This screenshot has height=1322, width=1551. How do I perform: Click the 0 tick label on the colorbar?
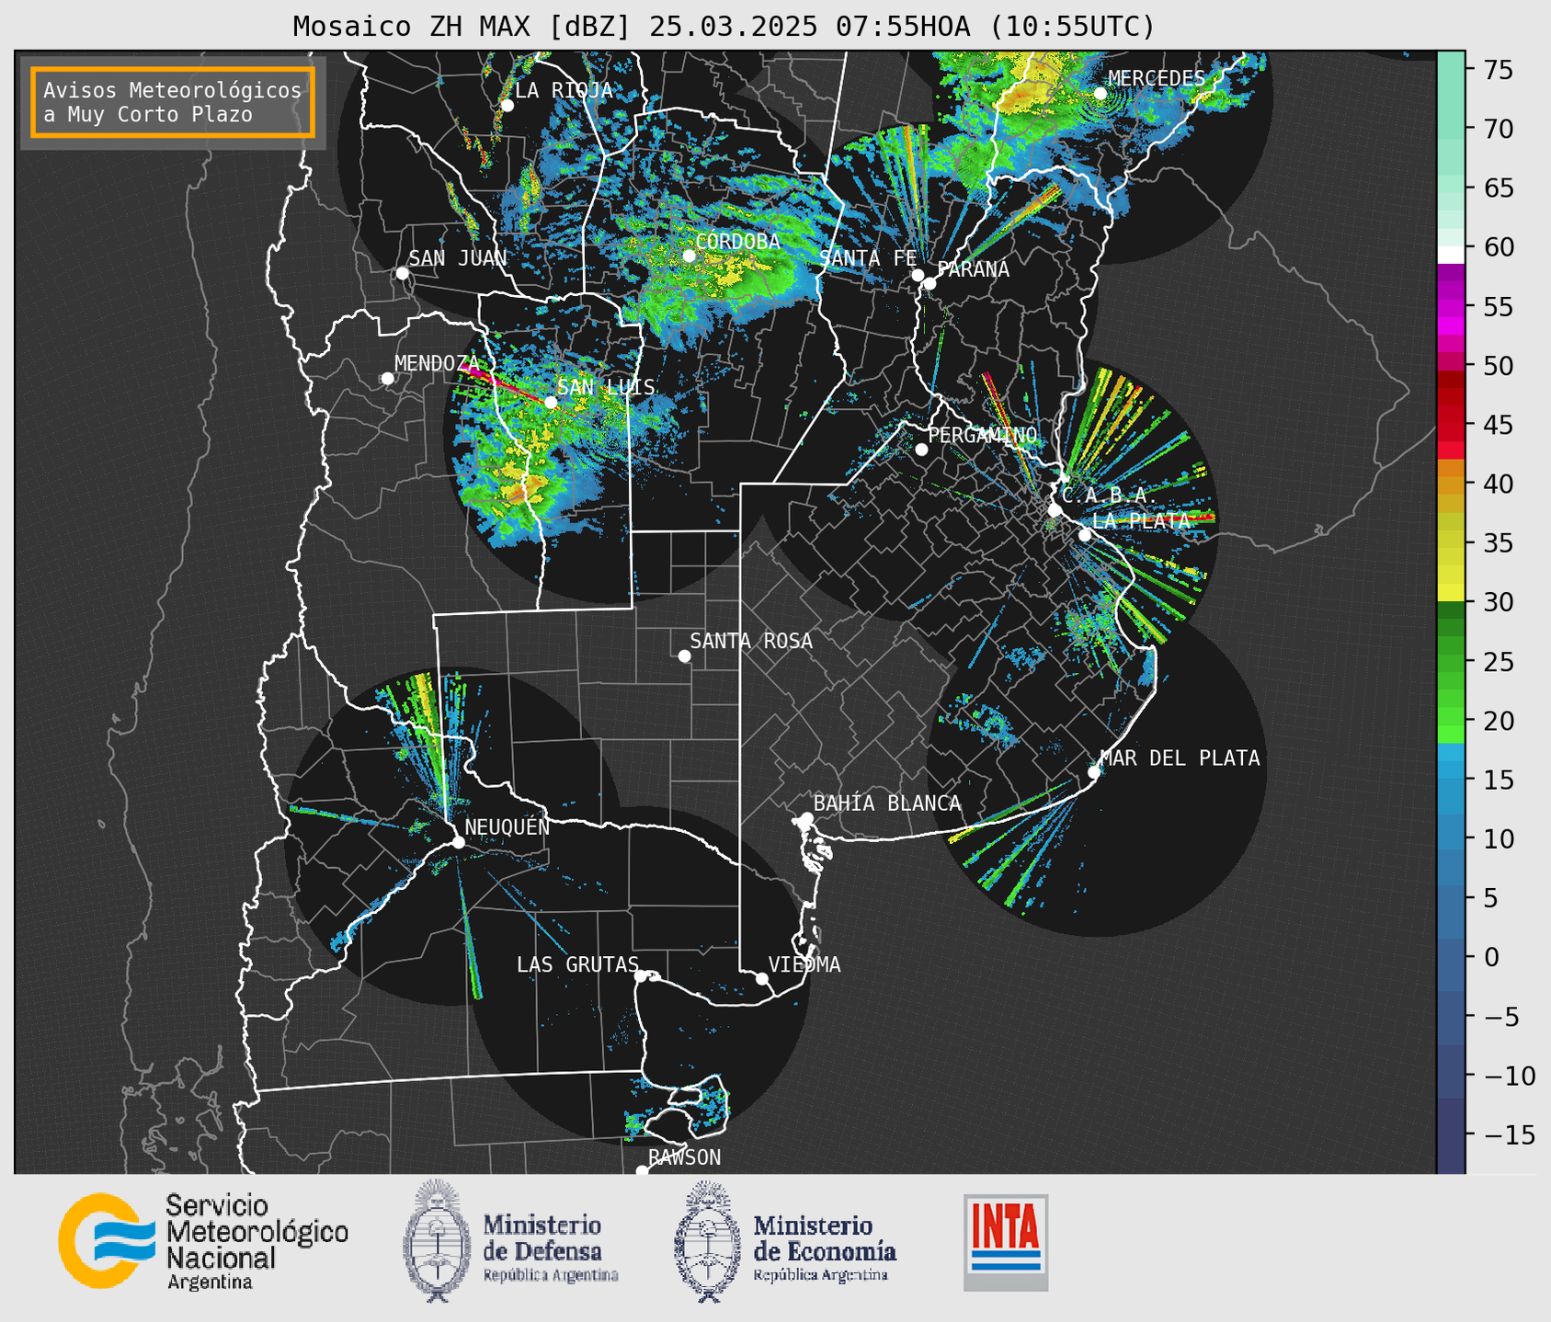(1490, 958)
